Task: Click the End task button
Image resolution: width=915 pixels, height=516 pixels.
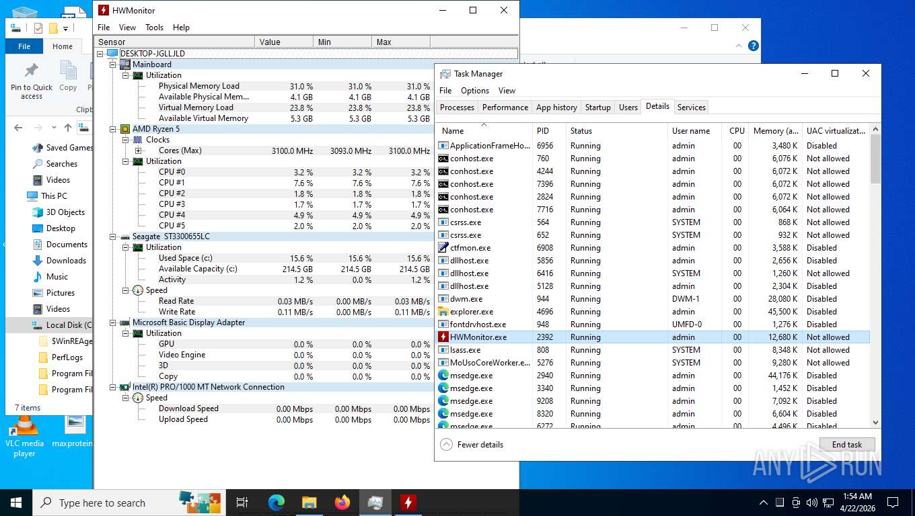Action: tap(847, 445)
